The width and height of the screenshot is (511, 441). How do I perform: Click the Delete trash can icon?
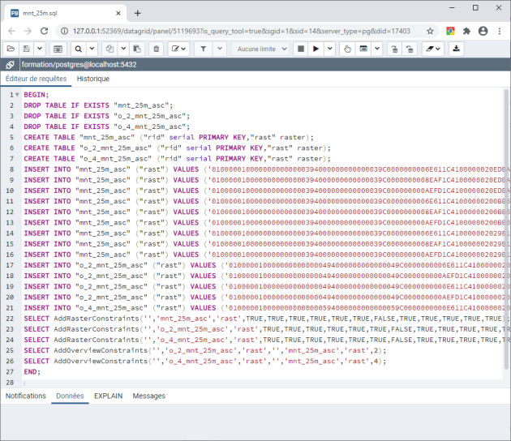157,49
